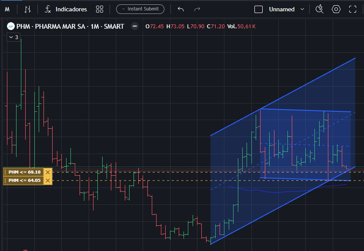The image size is (364, 251).
Task: Click the volume value 50,61K
Action: click(247, 27)
